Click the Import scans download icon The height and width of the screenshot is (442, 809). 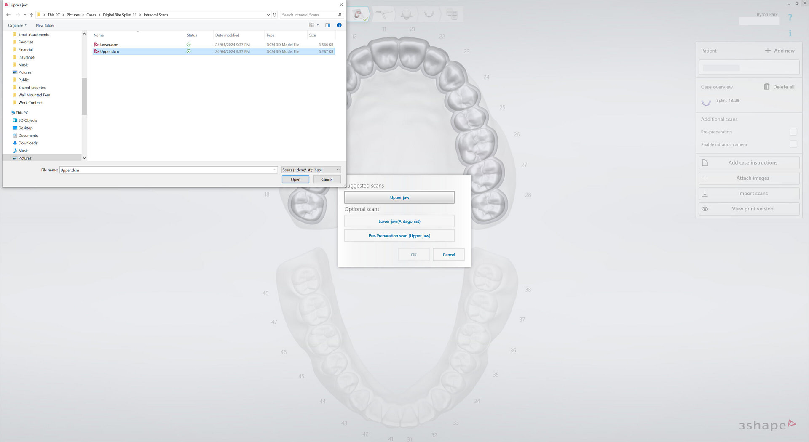point(705,193)
